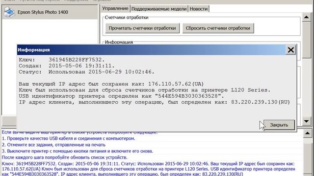Select the Epson Stylus Photo 1400 printer icon
The image size is (314, 176).
point(9,12)
